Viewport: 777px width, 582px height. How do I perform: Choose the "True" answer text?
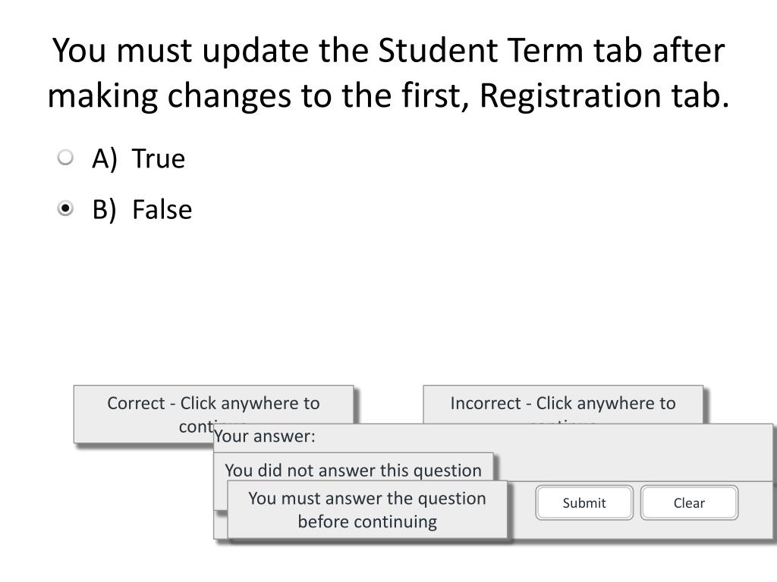pos(159,159)
